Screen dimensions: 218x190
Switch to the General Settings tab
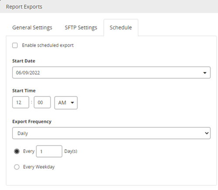pyautogui.click(x=32, y=27)
